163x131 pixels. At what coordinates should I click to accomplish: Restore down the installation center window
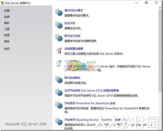(146, 3)
